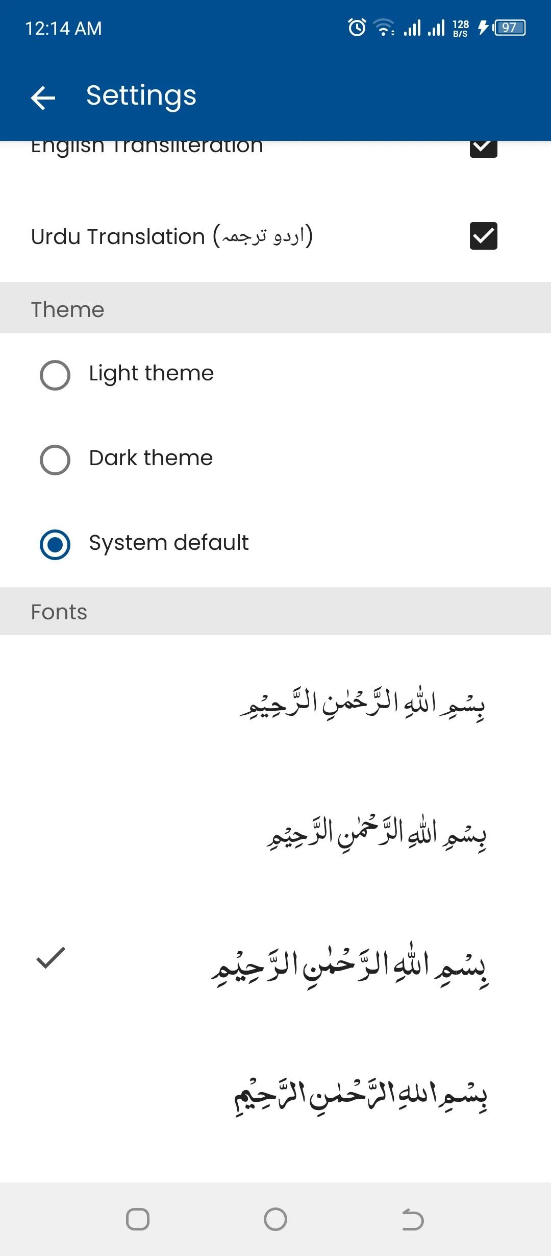Tap the Fonts section header
This screenshot has height=1256, width=551.
(59, 611)
